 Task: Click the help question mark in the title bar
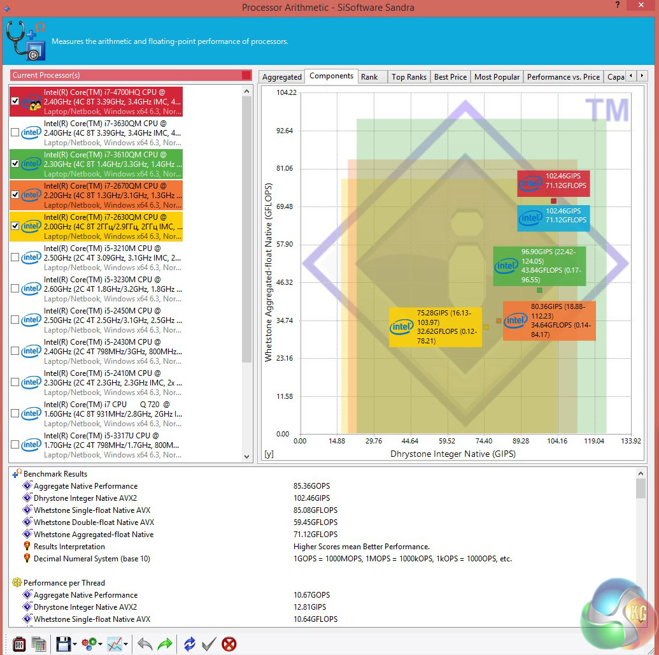pos(618,4)
